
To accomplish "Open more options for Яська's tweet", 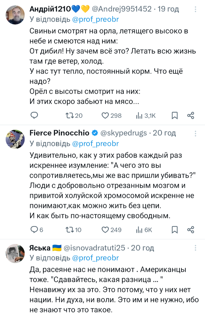I will [x=195, y=248].
